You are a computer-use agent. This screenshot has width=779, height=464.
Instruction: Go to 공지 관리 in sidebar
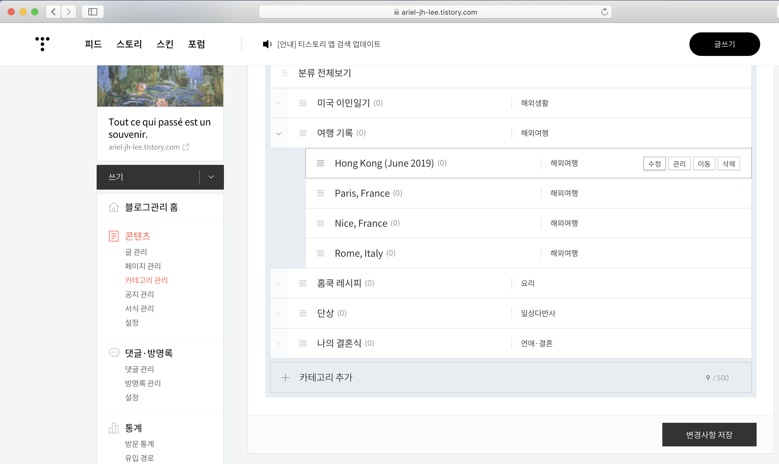tap(139, 294)
